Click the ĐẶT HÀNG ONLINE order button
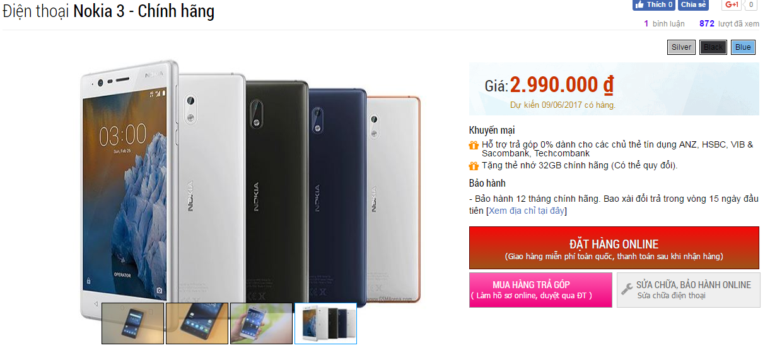This screenshot has height=355, width=770. coord(614,248)
